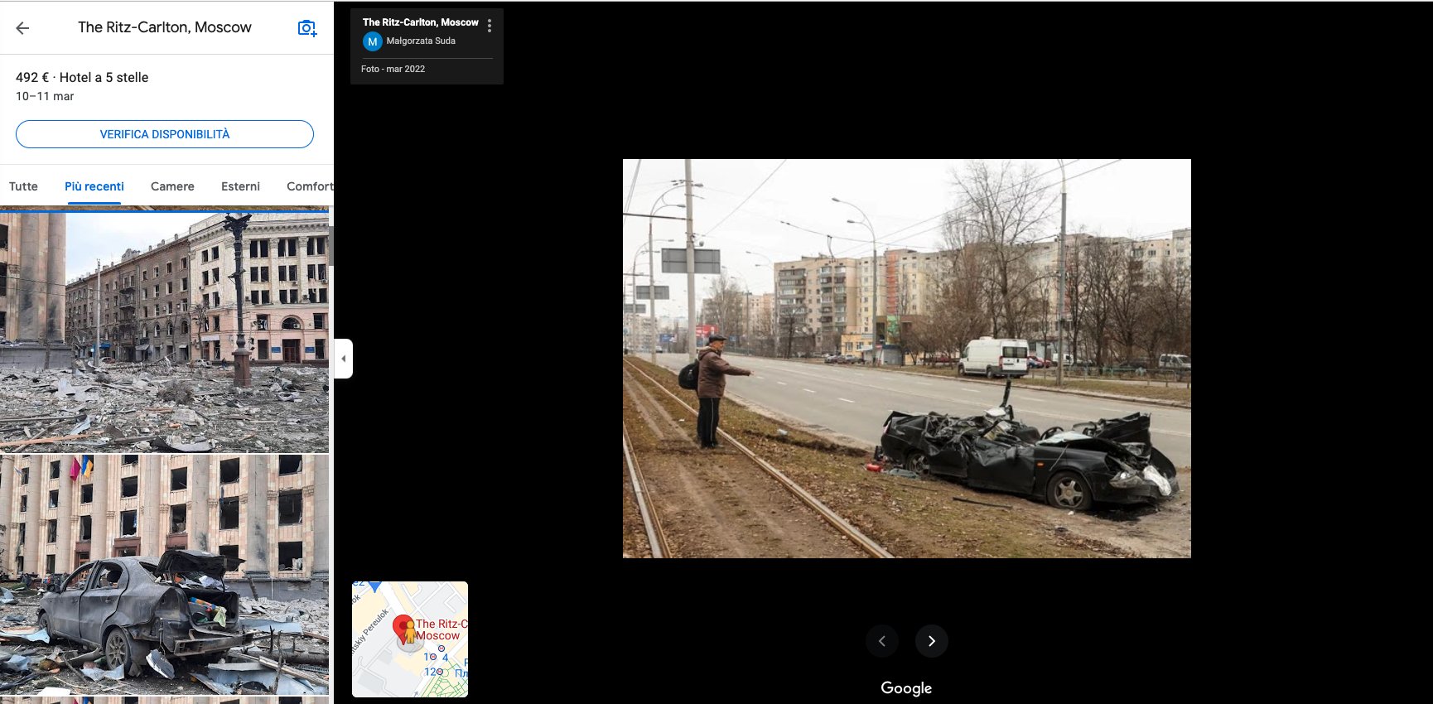The width and height of the screenshot is (1433, 704).
Task: Go to the next photo
Action: pos(932,641)
